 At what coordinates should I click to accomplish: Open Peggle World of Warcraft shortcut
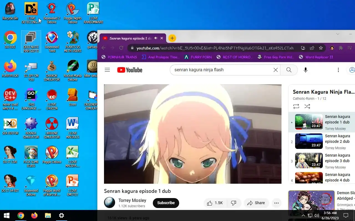pyautogui.click(x=52, y=185)
